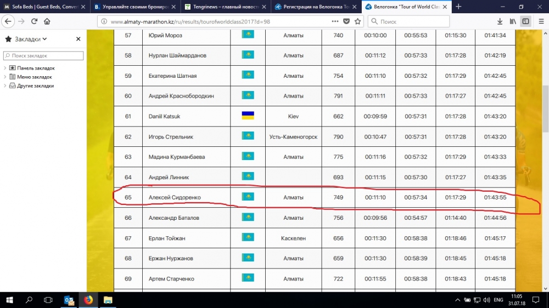Open a new browser tab
Viewport: 549px width, 308px height.
pyautogui.click(x=458, y=7)
